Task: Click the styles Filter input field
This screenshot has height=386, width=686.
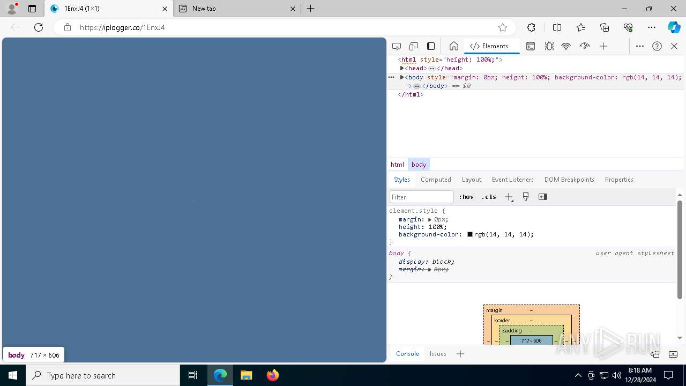Action: tap(422, 197)
